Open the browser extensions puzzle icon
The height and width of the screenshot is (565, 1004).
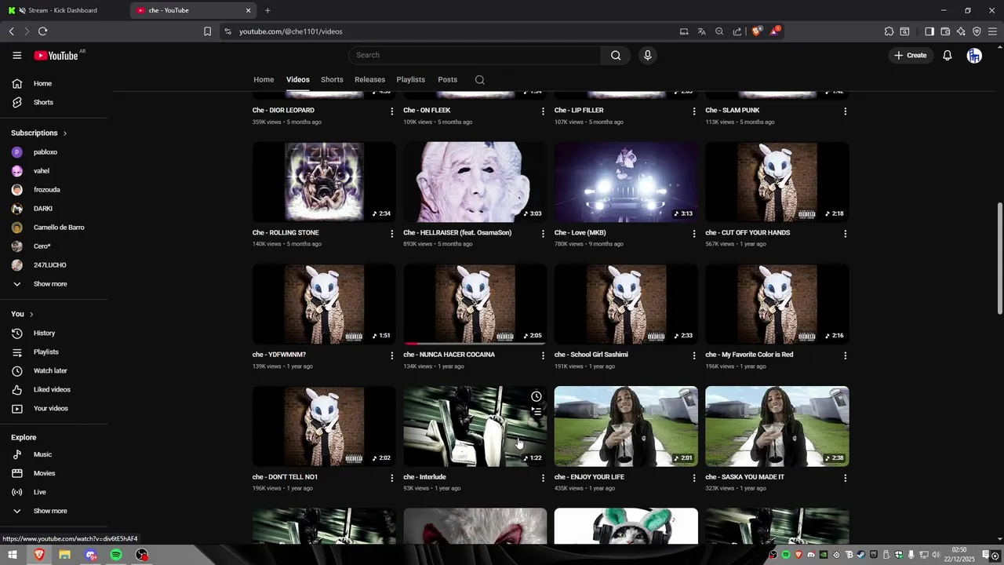click(889, 31)
